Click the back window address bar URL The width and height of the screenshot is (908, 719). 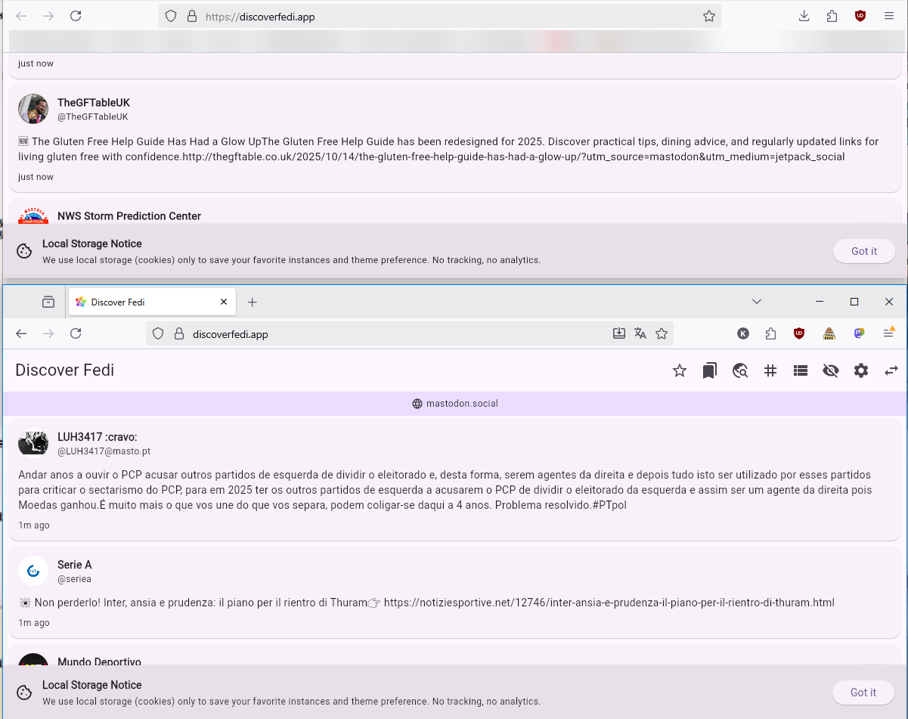tap(440, 16)
